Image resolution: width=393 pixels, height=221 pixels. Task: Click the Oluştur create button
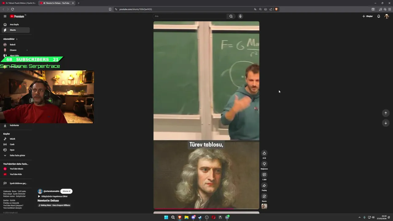pos(368,16)
